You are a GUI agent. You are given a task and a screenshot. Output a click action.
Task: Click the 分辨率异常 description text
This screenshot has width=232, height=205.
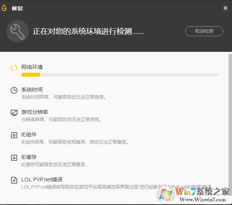point(61,119)
